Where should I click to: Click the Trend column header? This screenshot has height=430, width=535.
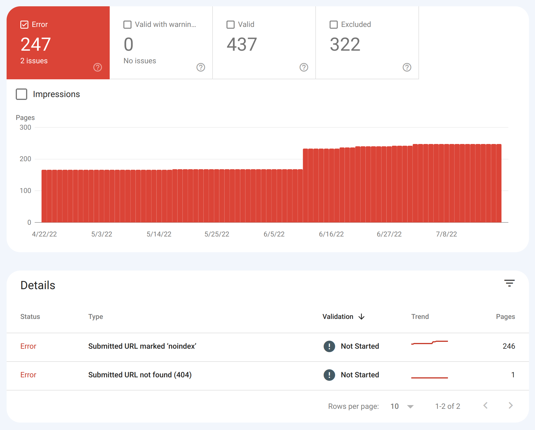coord(420,317)
